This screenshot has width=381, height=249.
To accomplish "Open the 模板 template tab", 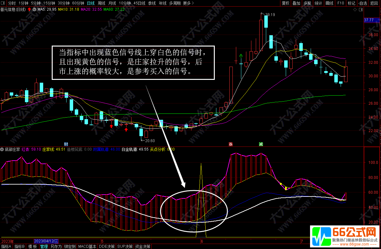I will coord(32,246).
